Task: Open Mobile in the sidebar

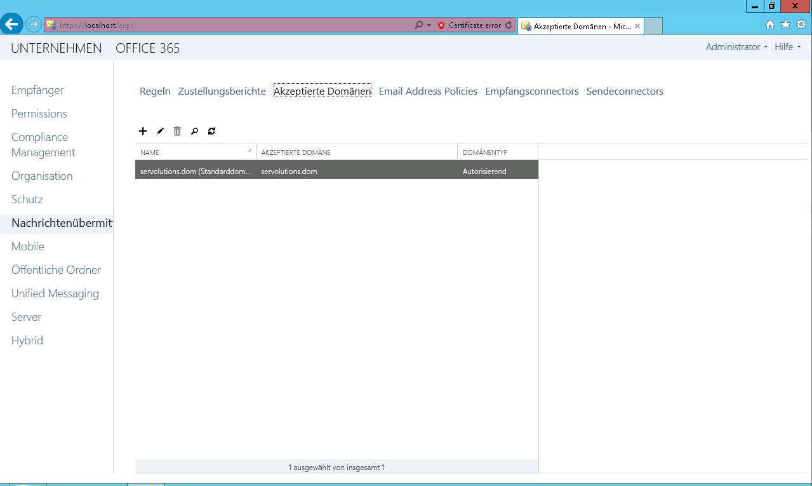Action: (x=28, y=246)
